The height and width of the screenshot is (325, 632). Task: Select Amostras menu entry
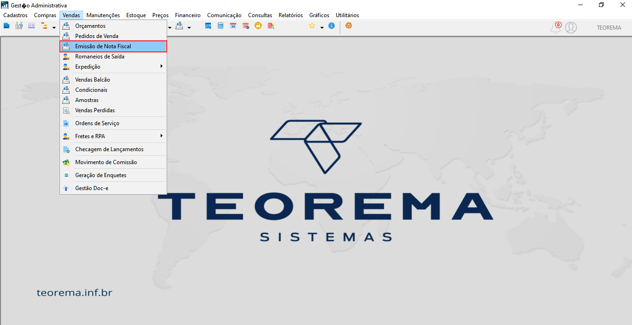pos(113,100)
